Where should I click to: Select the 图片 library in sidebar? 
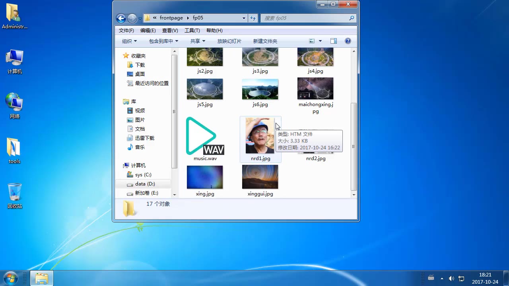(140, 120)
